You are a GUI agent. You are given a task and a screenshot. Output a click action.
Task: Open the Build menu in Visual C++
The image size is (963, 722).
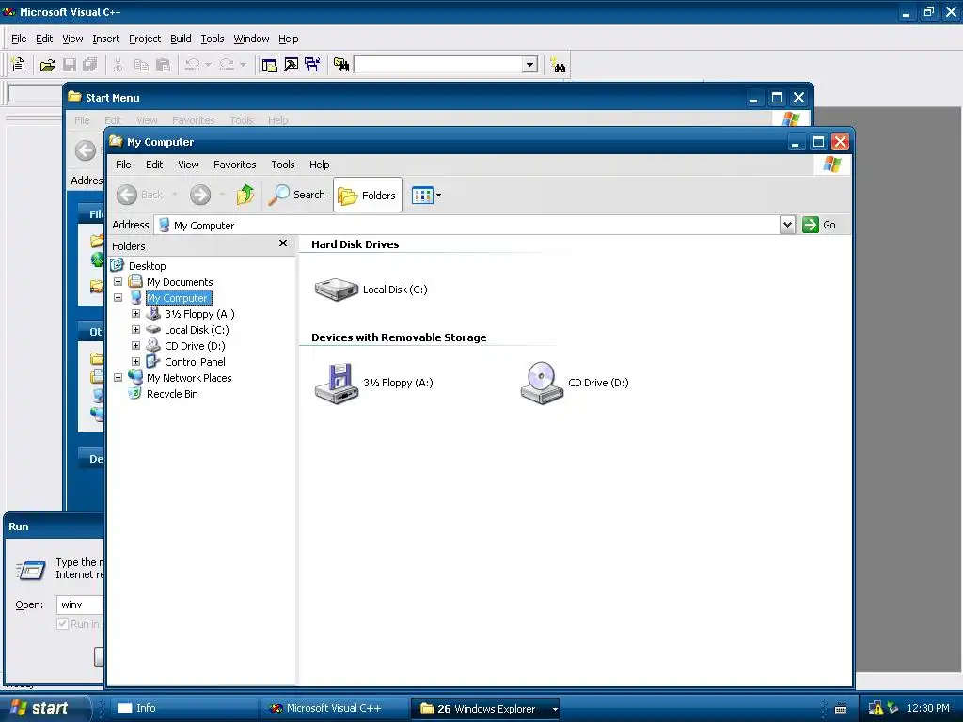coord(181,39)
